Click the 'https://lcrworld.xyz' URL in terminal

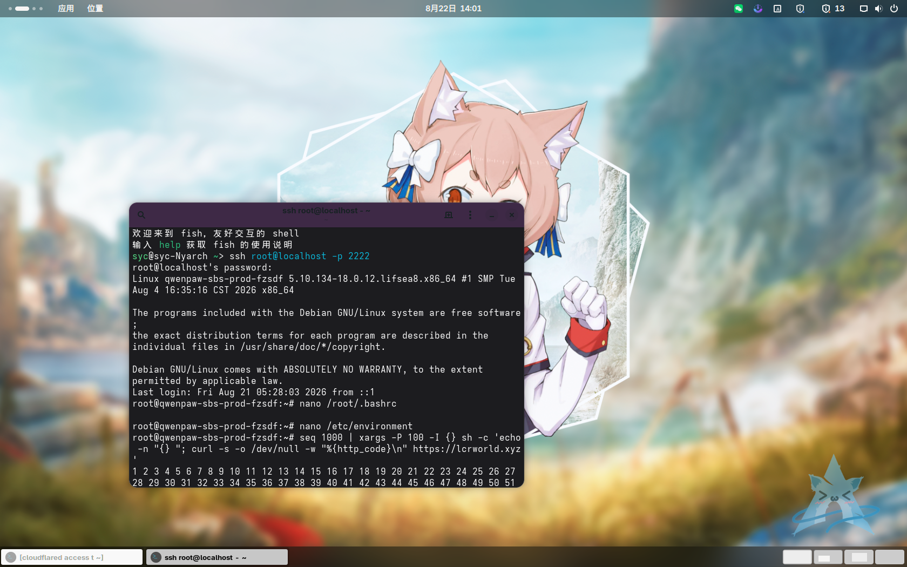pyautogui.click(x=467, y=449)
